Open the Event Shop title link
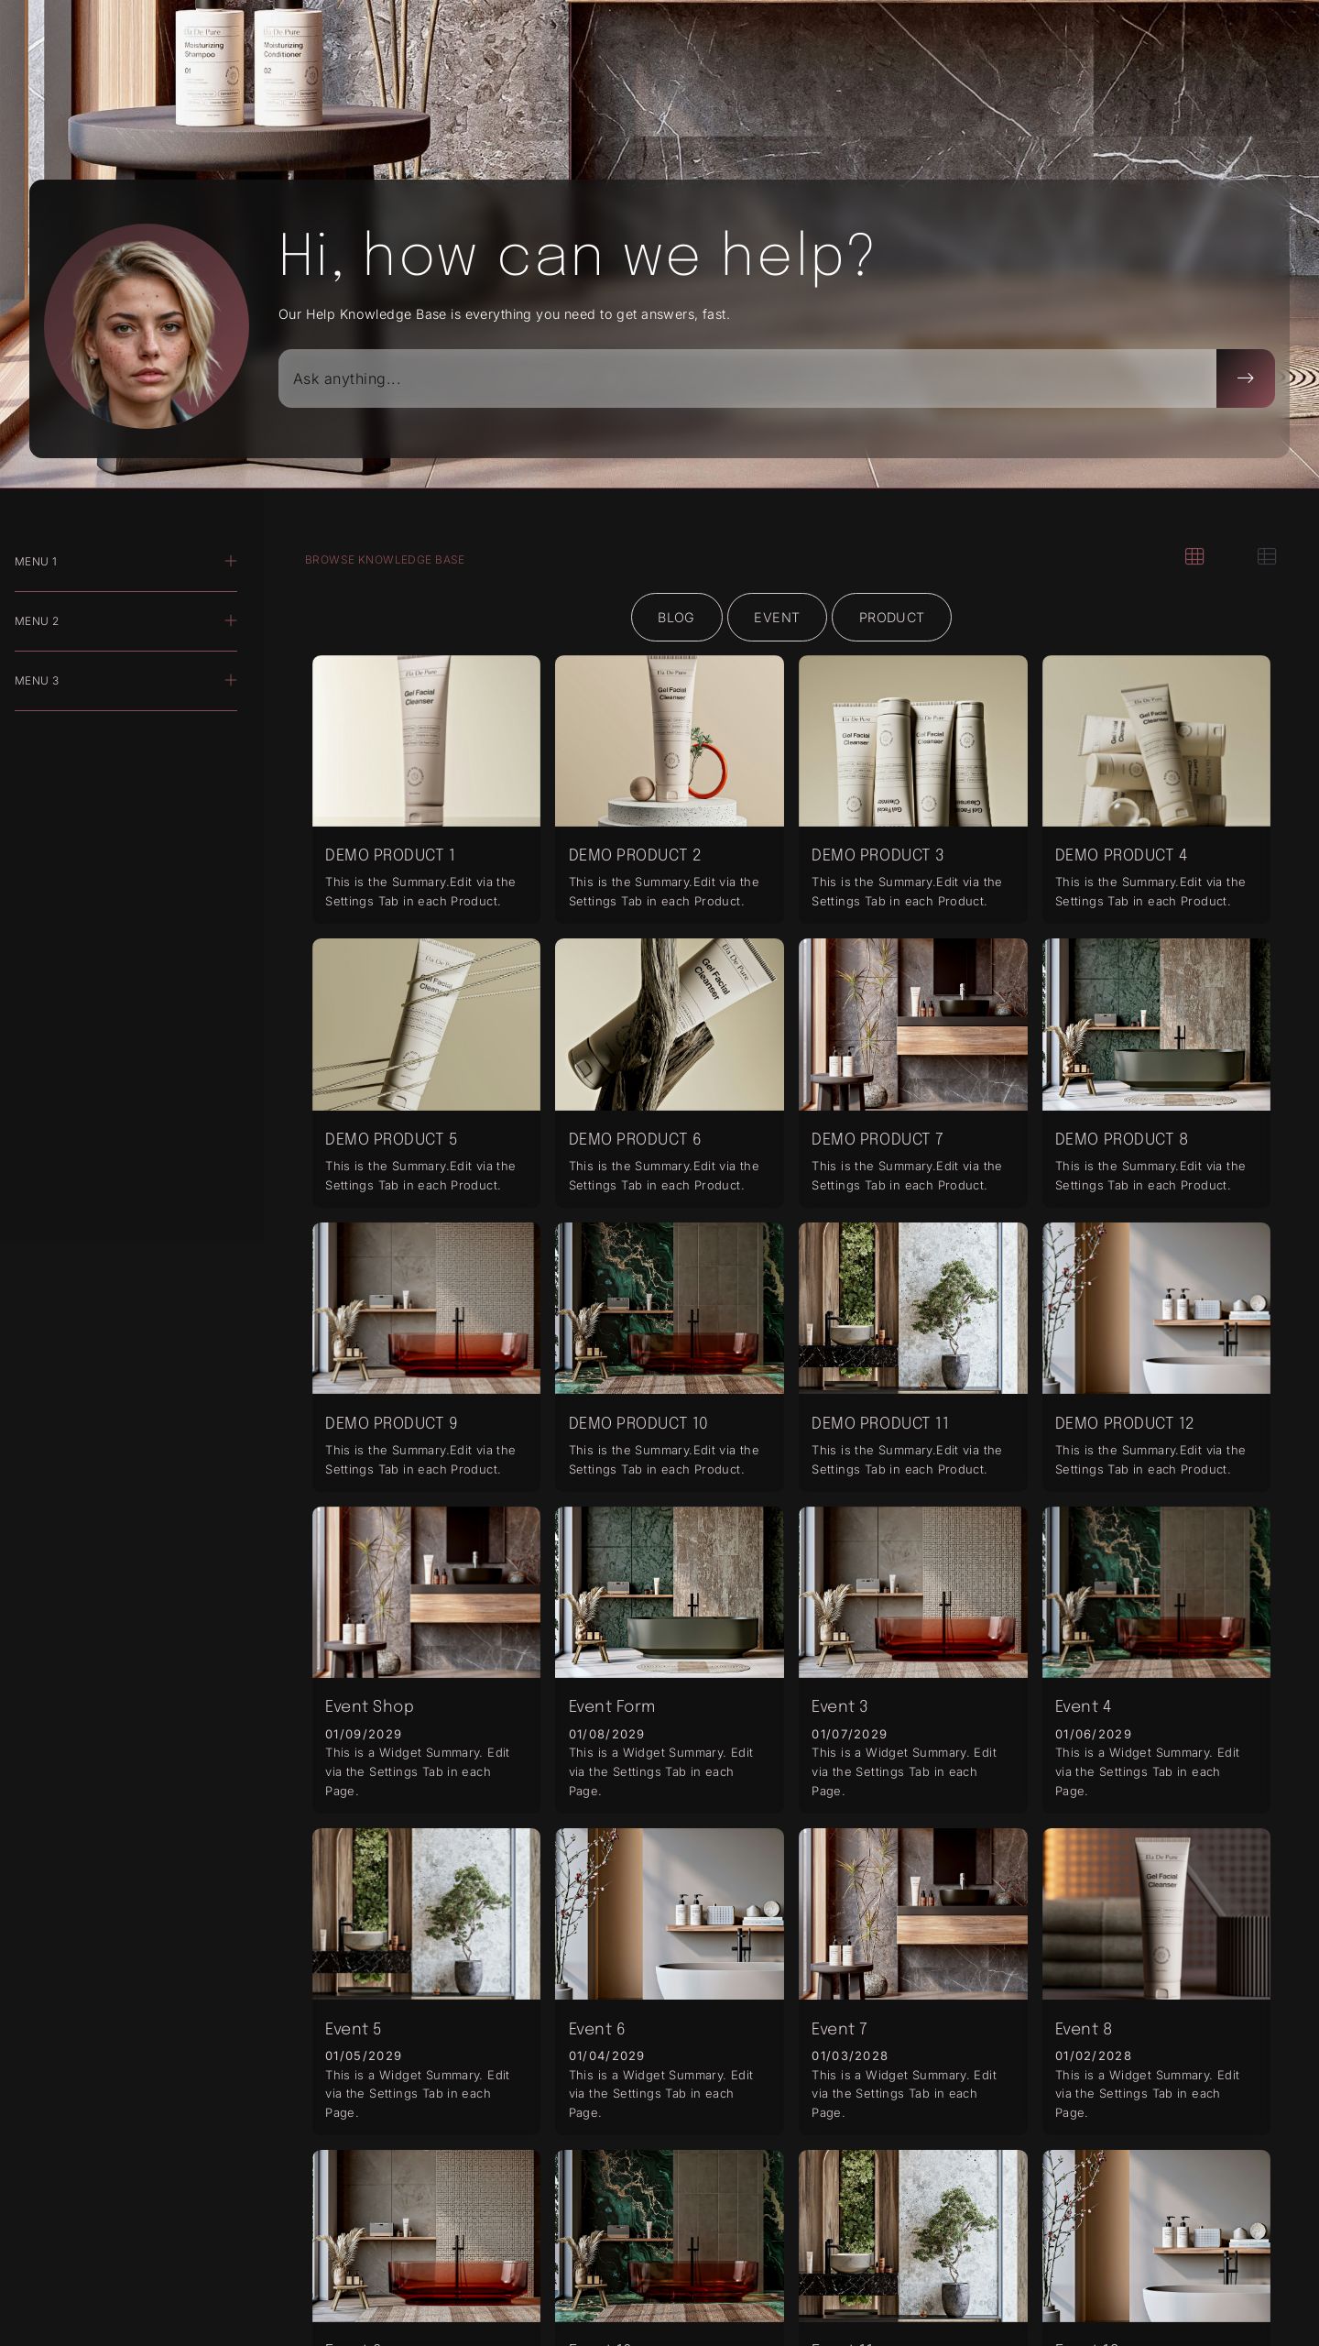The height and width of the screenshot is (2346, 1319). (369, 1706)
